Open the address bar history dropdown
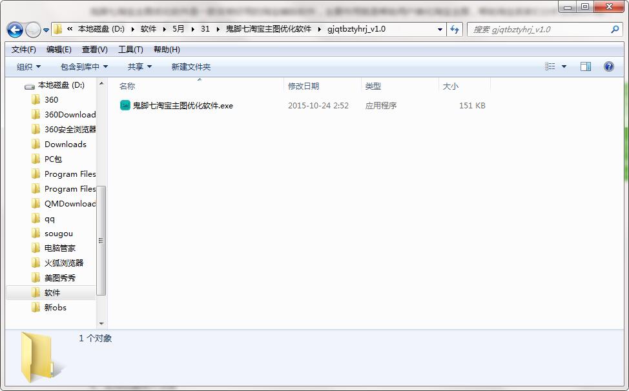Image resolution: width=629 pixels, height=391 pixels. tap(440, 29)
